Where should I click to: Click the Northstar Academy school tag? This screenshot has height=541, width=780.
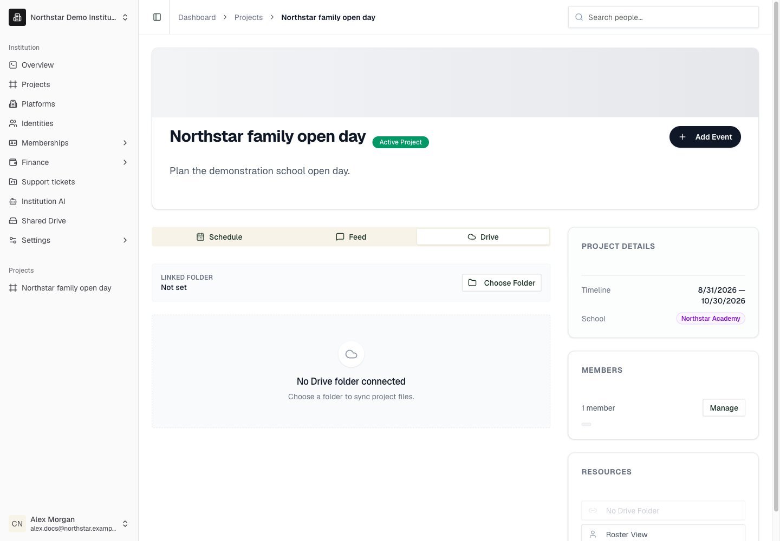click(x=711, y=319)
